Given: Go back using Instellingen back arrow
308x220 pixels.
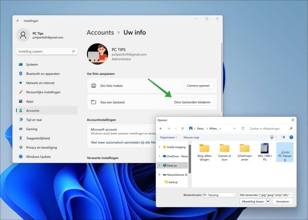Looking at the screenshot, I should point(18,21).
